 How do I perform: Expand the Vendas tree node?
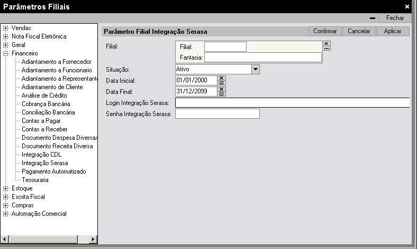point(5,28)
